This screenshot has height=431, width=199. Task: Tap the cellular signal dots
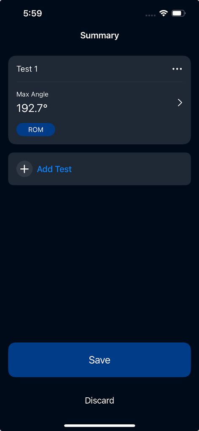[x=151, y=15]
